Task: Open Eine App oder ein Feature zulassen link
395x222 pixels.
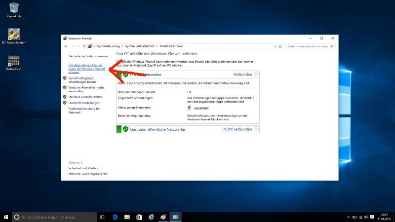Action: tap(87, 69)
